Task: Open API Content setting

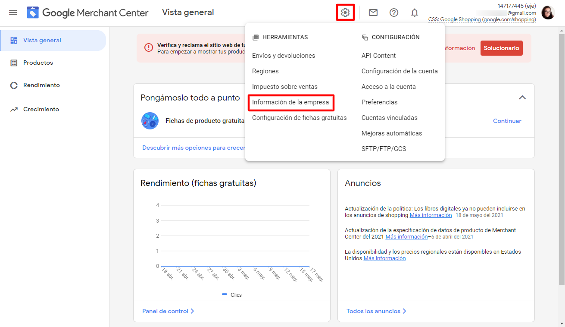Action: (x=379, y=56)
